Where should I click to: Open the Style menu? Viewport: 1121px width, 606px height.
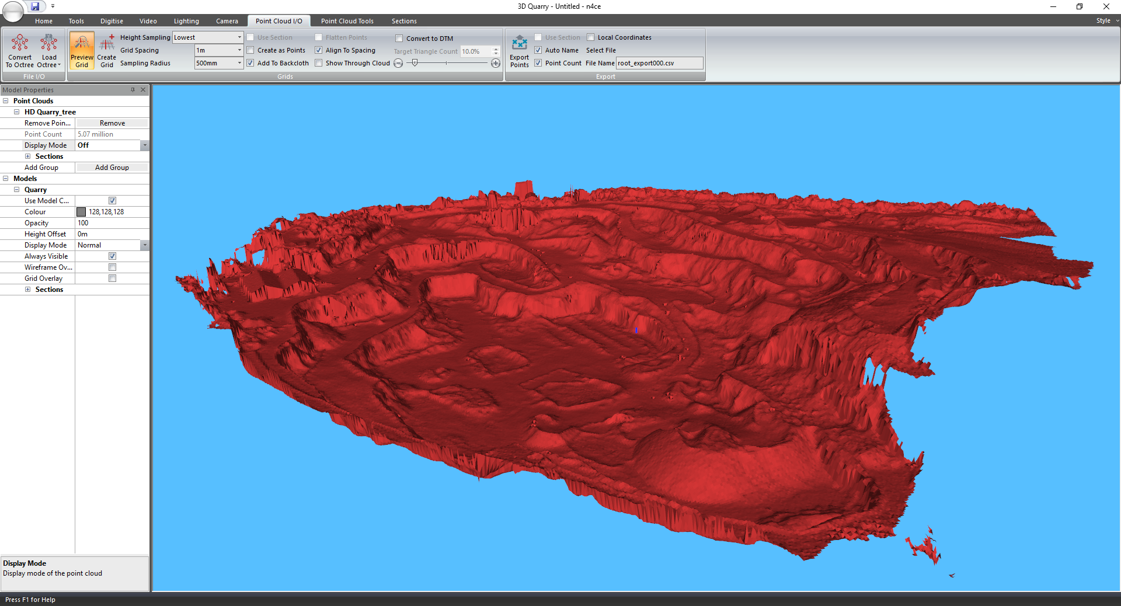click(1107, 20)
